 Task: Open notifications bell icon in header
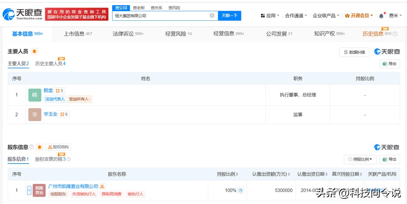pyautogui.click(x=381, y=16)
